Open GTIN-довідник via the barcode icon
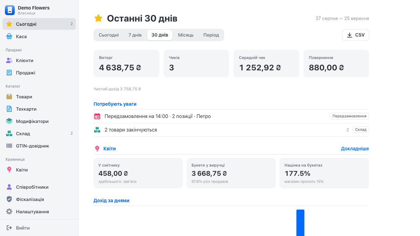420x236 pixels. point(9,146)
